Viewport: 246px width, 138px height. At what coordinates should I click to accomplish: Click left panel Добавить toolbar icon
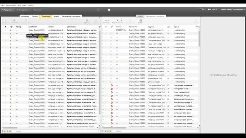pos(5,20)
